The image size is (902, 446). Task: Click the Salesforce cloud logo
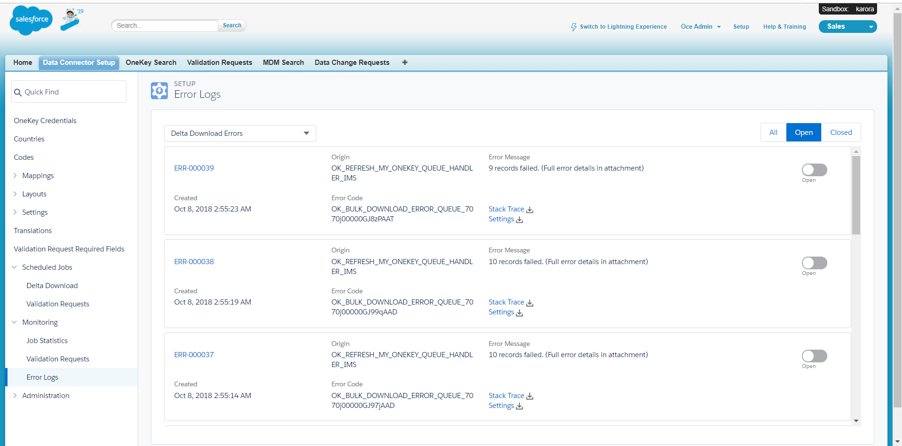31,20
